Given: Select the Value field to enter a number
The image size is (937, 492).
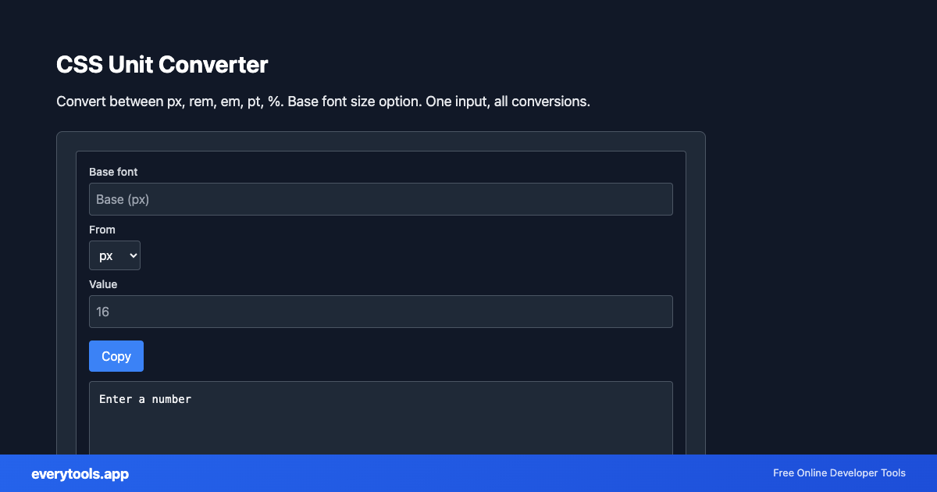Looking at the screenshot, I should click(381, 311).
